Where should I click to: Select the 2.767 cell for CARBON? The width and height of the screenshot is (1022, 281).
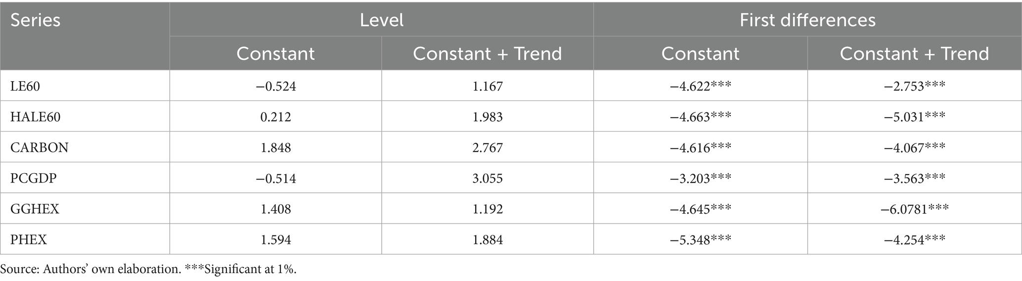pyautogui.click(x=487, y=148)
